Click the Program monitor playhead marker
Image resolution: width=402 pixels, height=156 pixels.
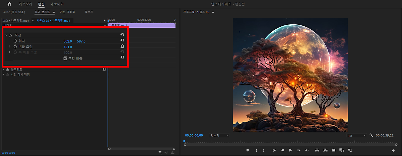point(184,141)
